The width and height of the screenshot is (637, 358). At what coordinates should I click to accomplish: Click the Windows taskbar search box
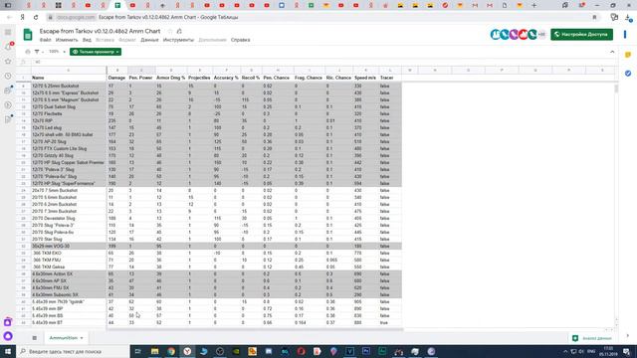coord(73,351)
